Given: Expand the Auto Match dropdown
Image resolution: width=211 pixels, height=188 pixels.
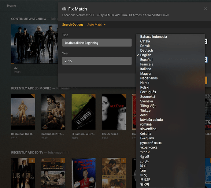Looking at the screenshot, I should pos(96,25).
